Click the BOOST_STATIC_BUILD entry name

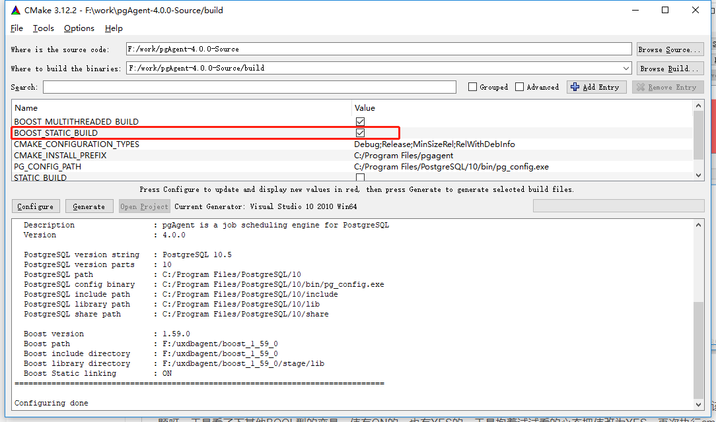pyautogui.click(x=55, y=133)
